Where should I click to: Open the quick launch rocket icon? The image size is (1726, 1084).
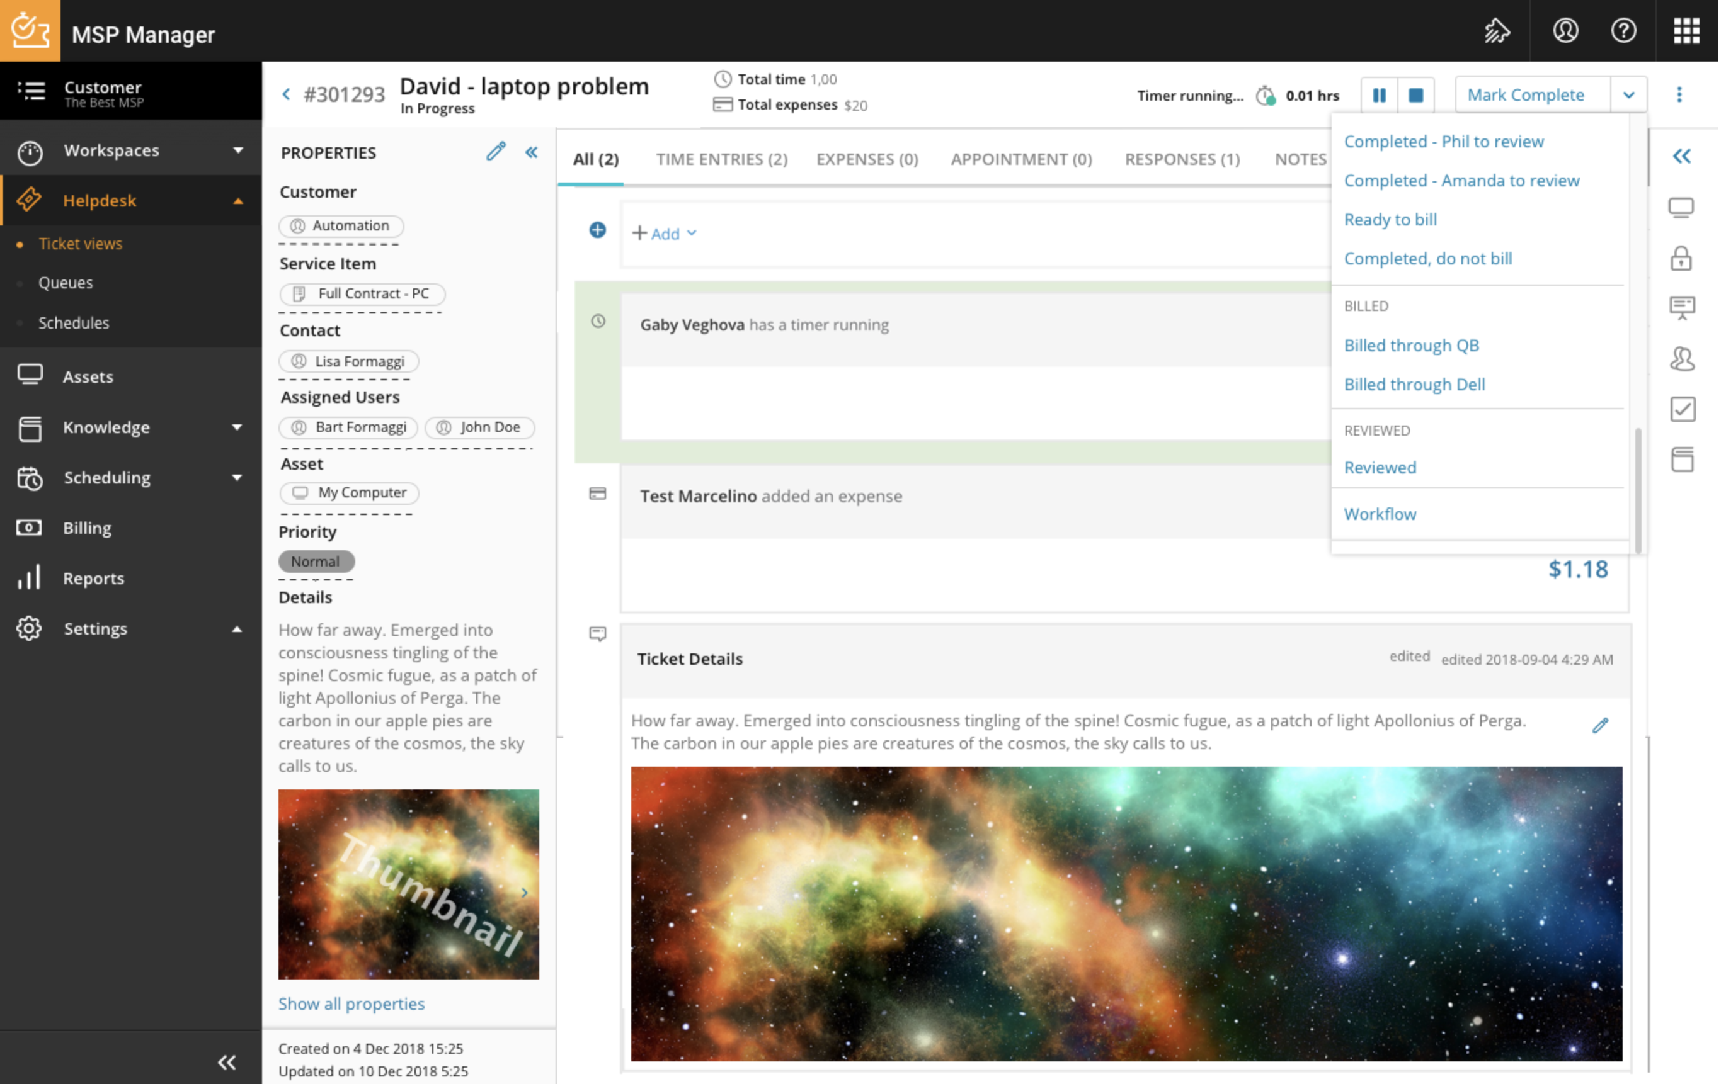[x=1497, y=31]
